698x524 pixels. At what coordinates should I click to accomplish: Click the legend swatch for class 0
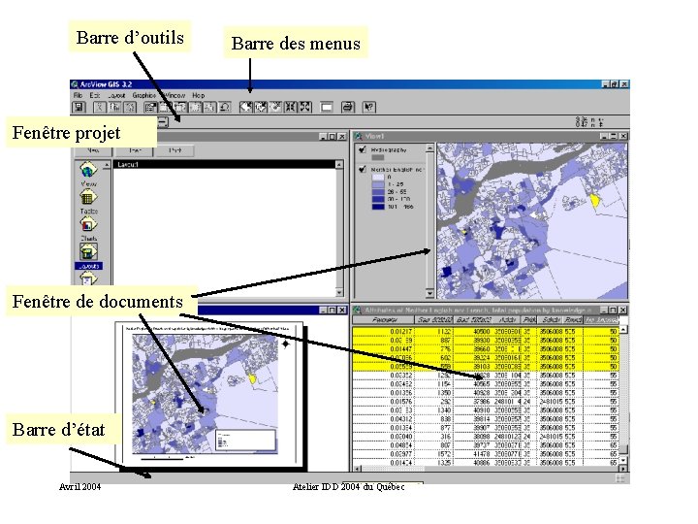(377, 177)
